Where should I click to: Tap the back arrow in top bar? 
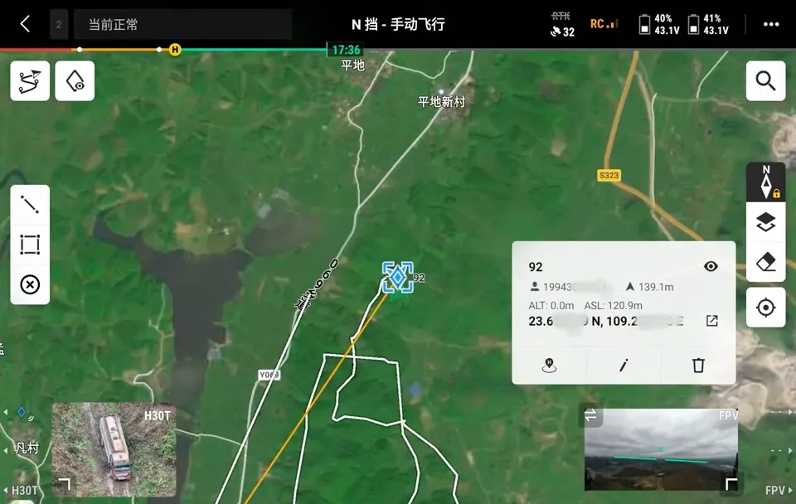(25, 24)
